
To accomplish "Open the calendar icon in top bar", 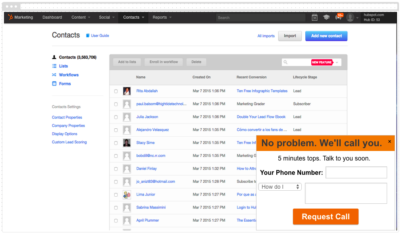I will 314,17.
